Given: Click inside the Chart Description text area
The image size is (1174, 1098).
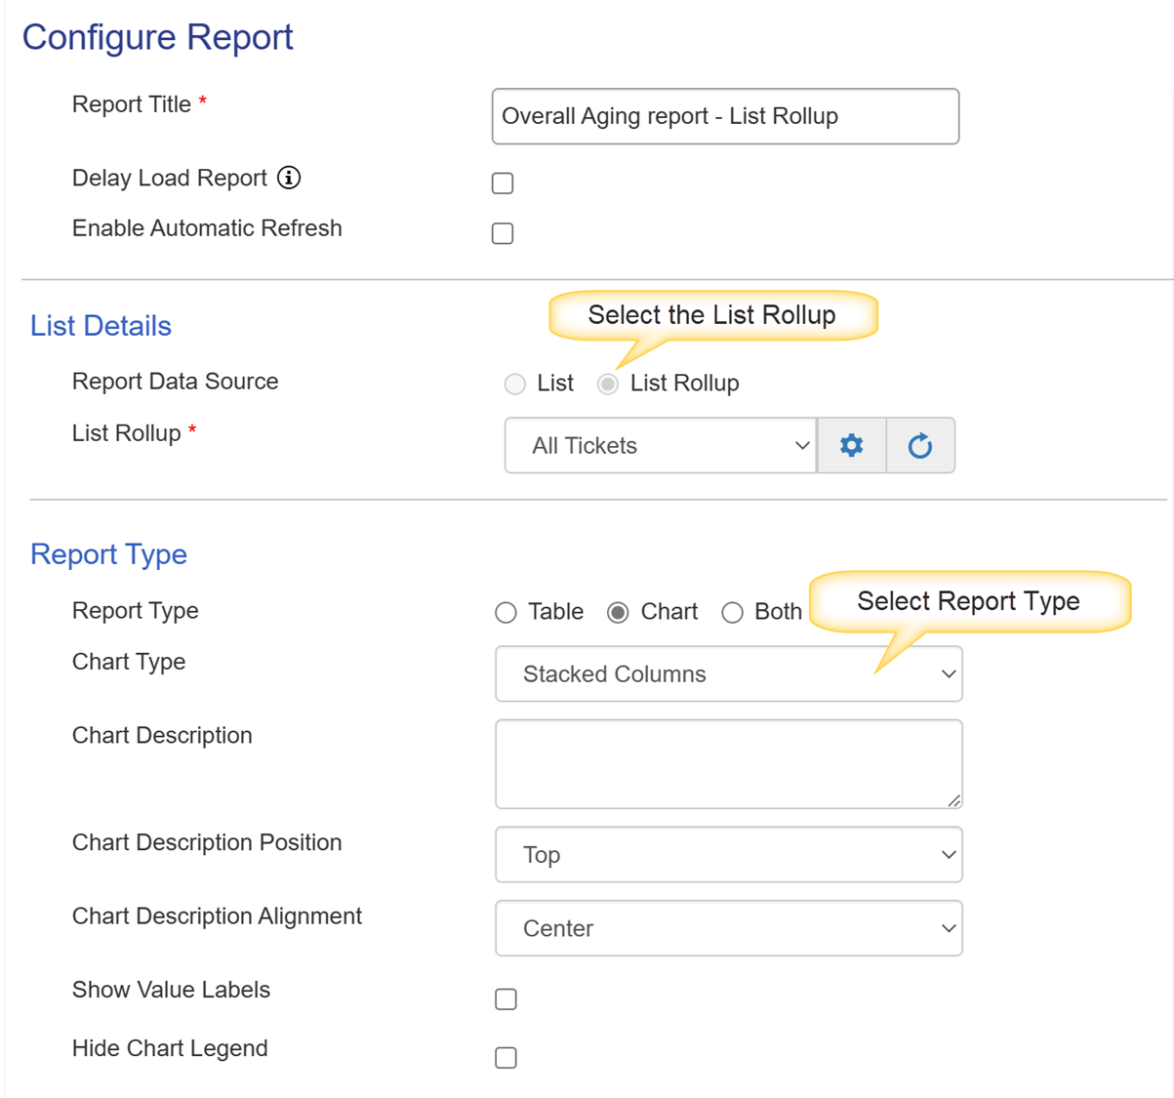Looking at the screenshot, I should [728, 763].
